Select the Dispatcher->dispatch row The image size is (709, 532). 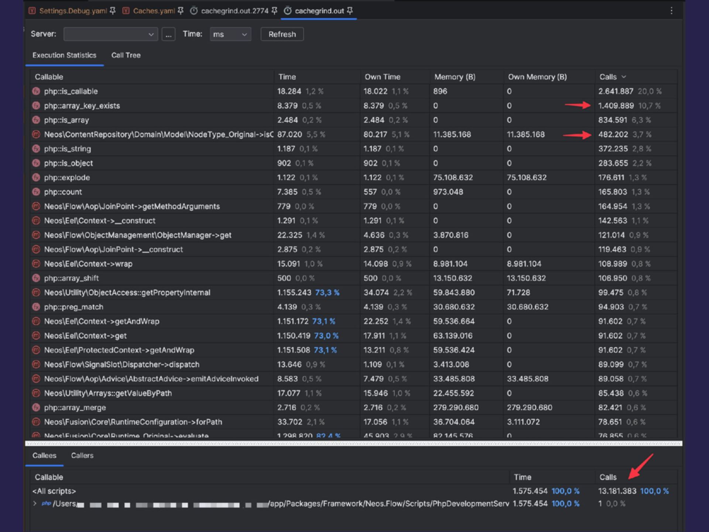pyautogui.click(x=354, y=364)
